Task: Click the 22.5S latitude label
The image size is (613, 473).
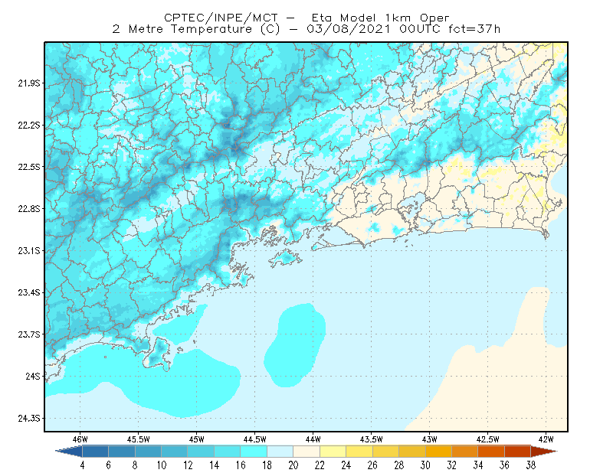Action: coord(28,167)
